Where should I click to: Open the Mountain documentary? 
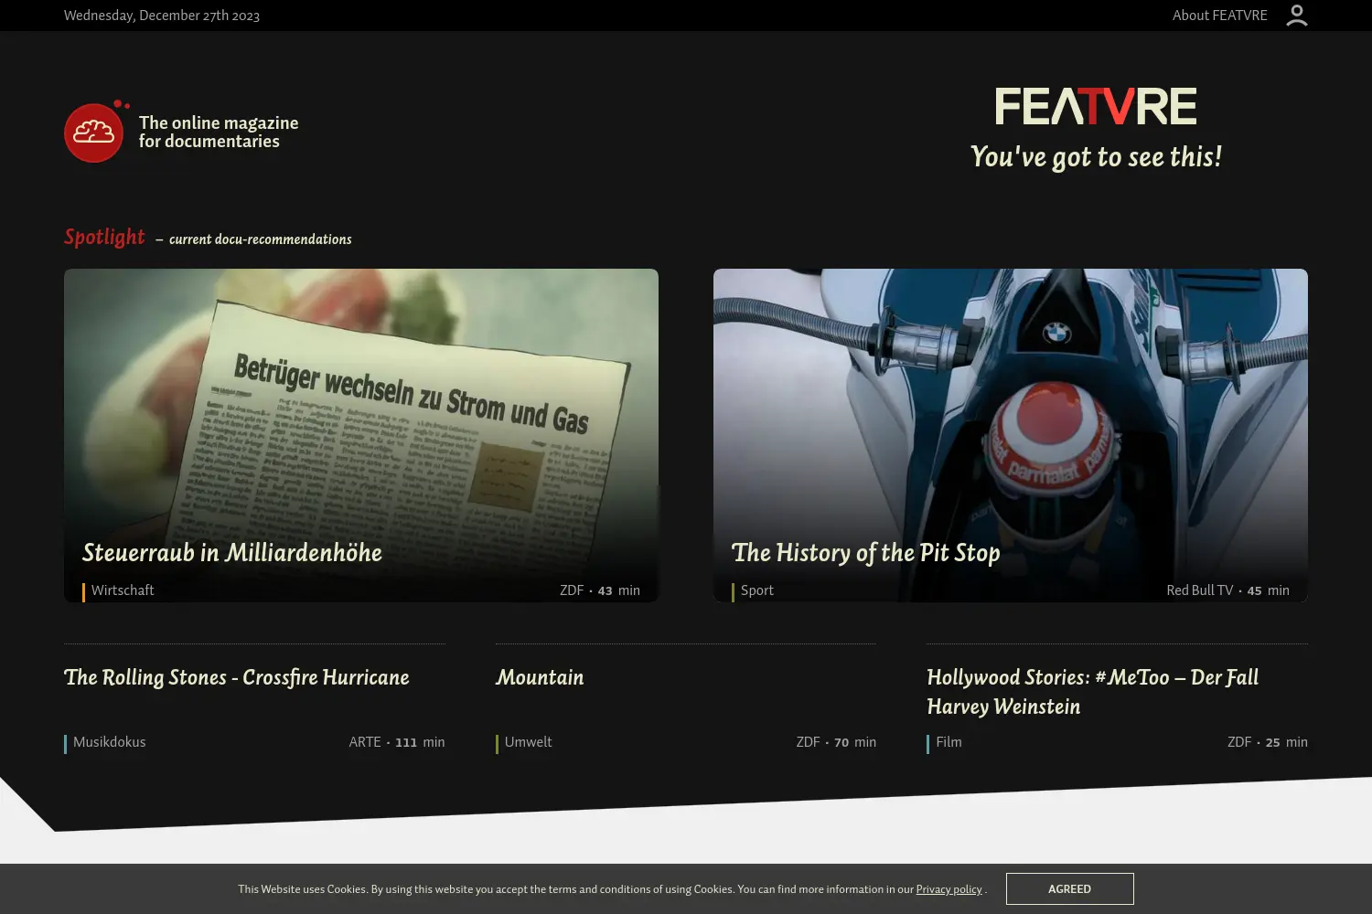point(540,677)
